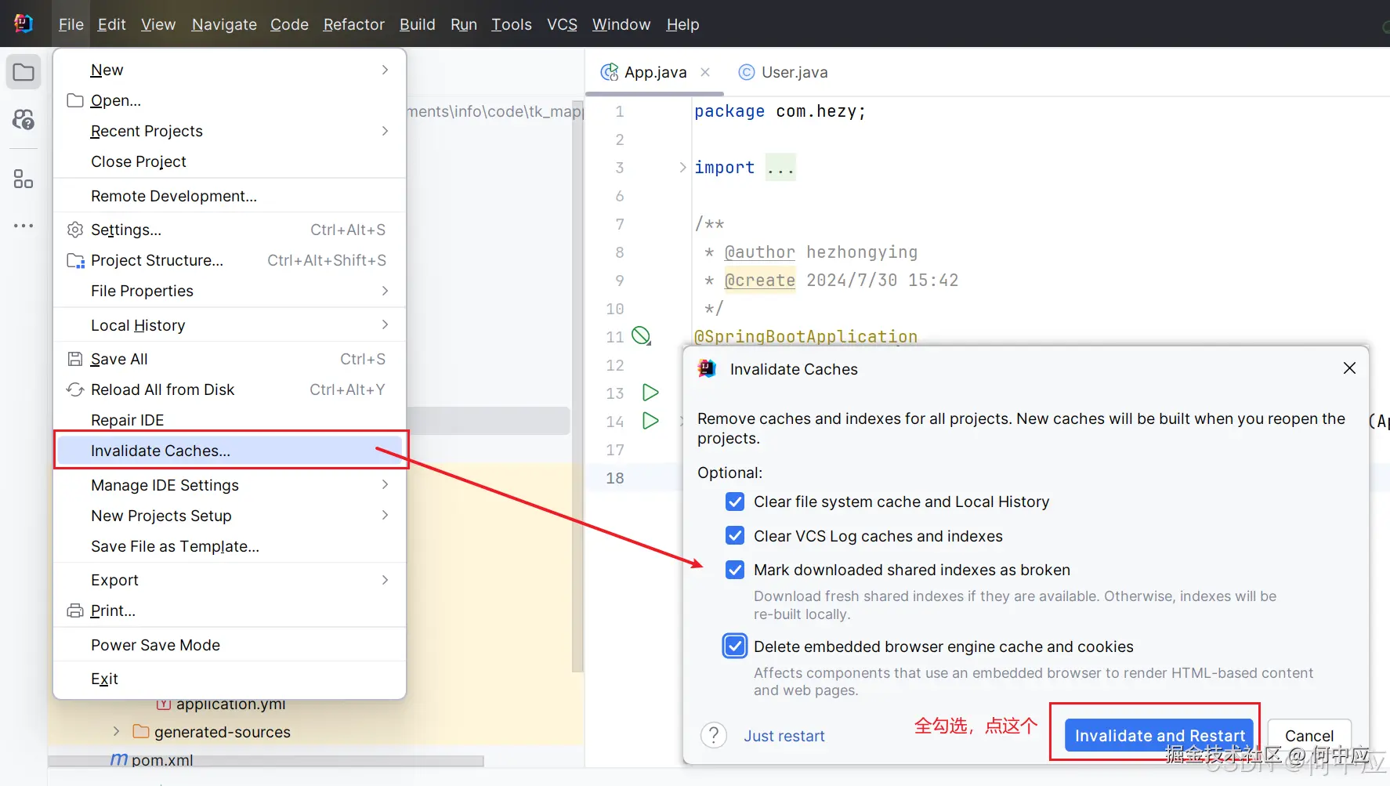Open the Build menu
Viewport: 1390px width, 786px height.
click(x=417, y=24)
